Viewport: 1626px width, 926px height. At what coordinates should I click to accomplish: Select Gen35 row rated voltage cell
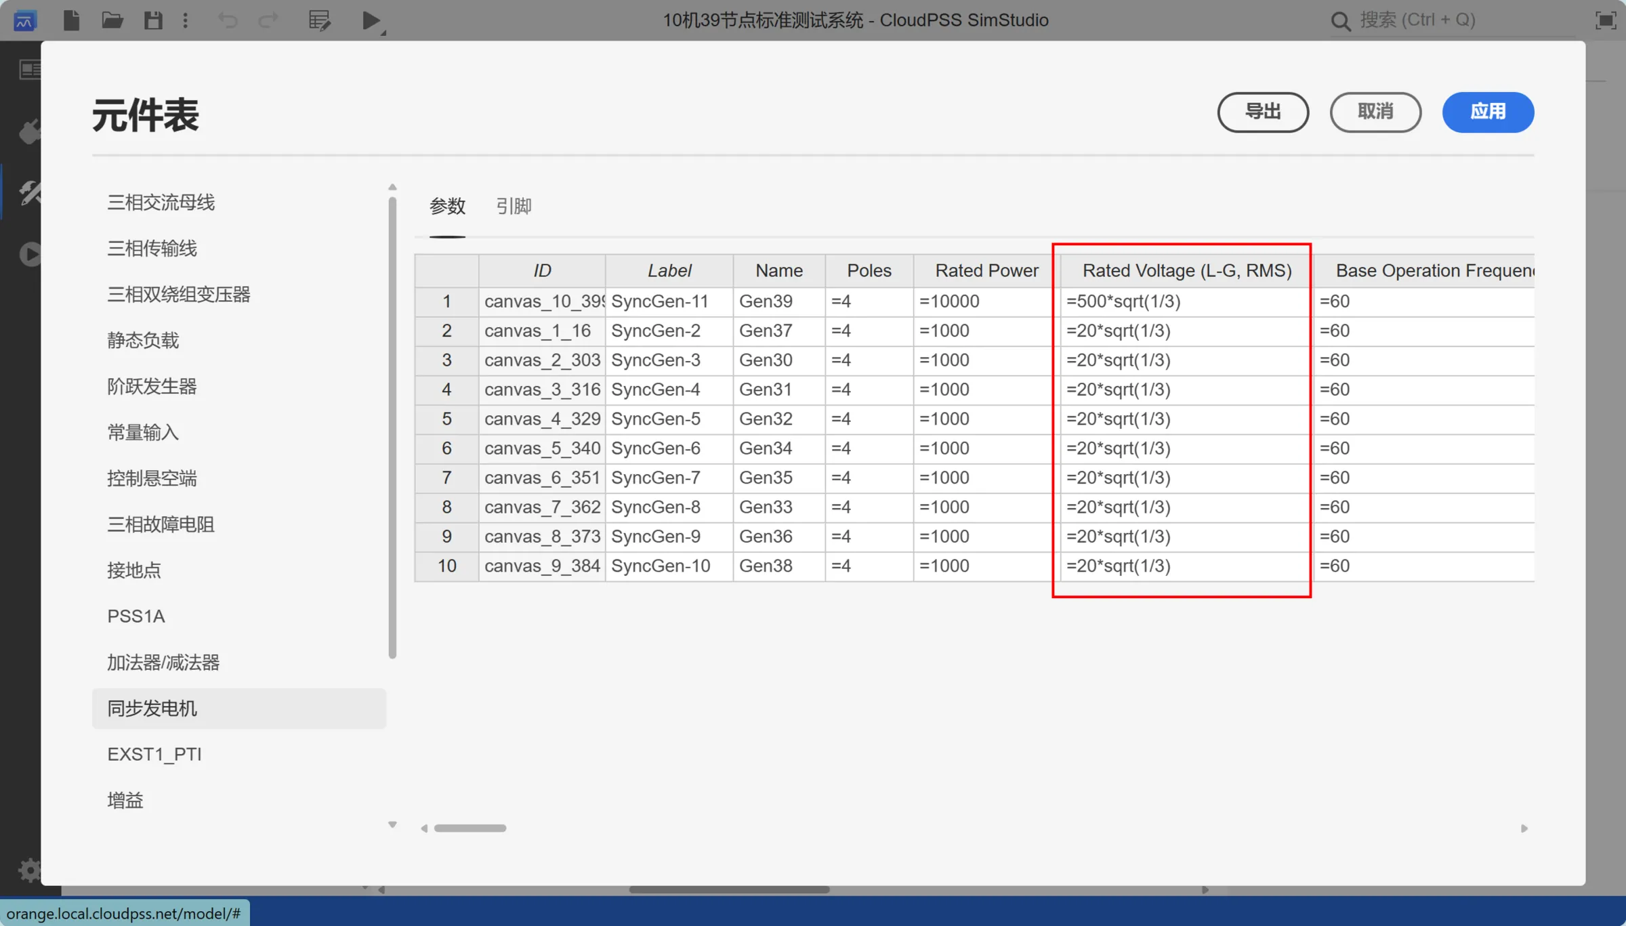point(1187,478)
